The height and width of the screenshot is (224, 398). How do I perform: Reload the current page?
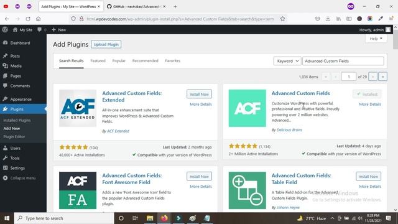pyautogui.click(x=28, y=19)
